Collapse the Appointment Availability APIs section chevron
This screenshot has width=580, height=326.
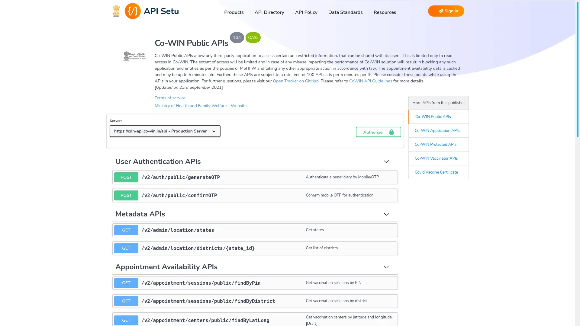pos(386,267)
